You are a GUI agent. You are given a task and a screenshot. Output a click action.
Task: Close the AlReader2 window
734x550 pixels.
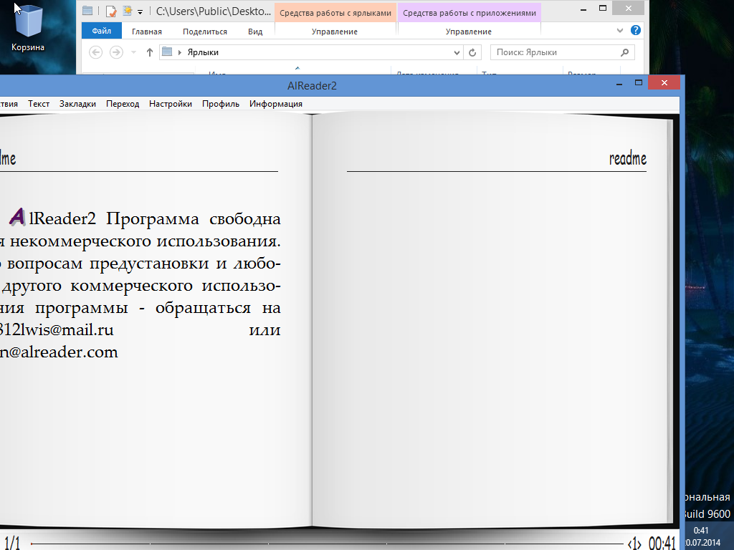(x=664, y=83)
